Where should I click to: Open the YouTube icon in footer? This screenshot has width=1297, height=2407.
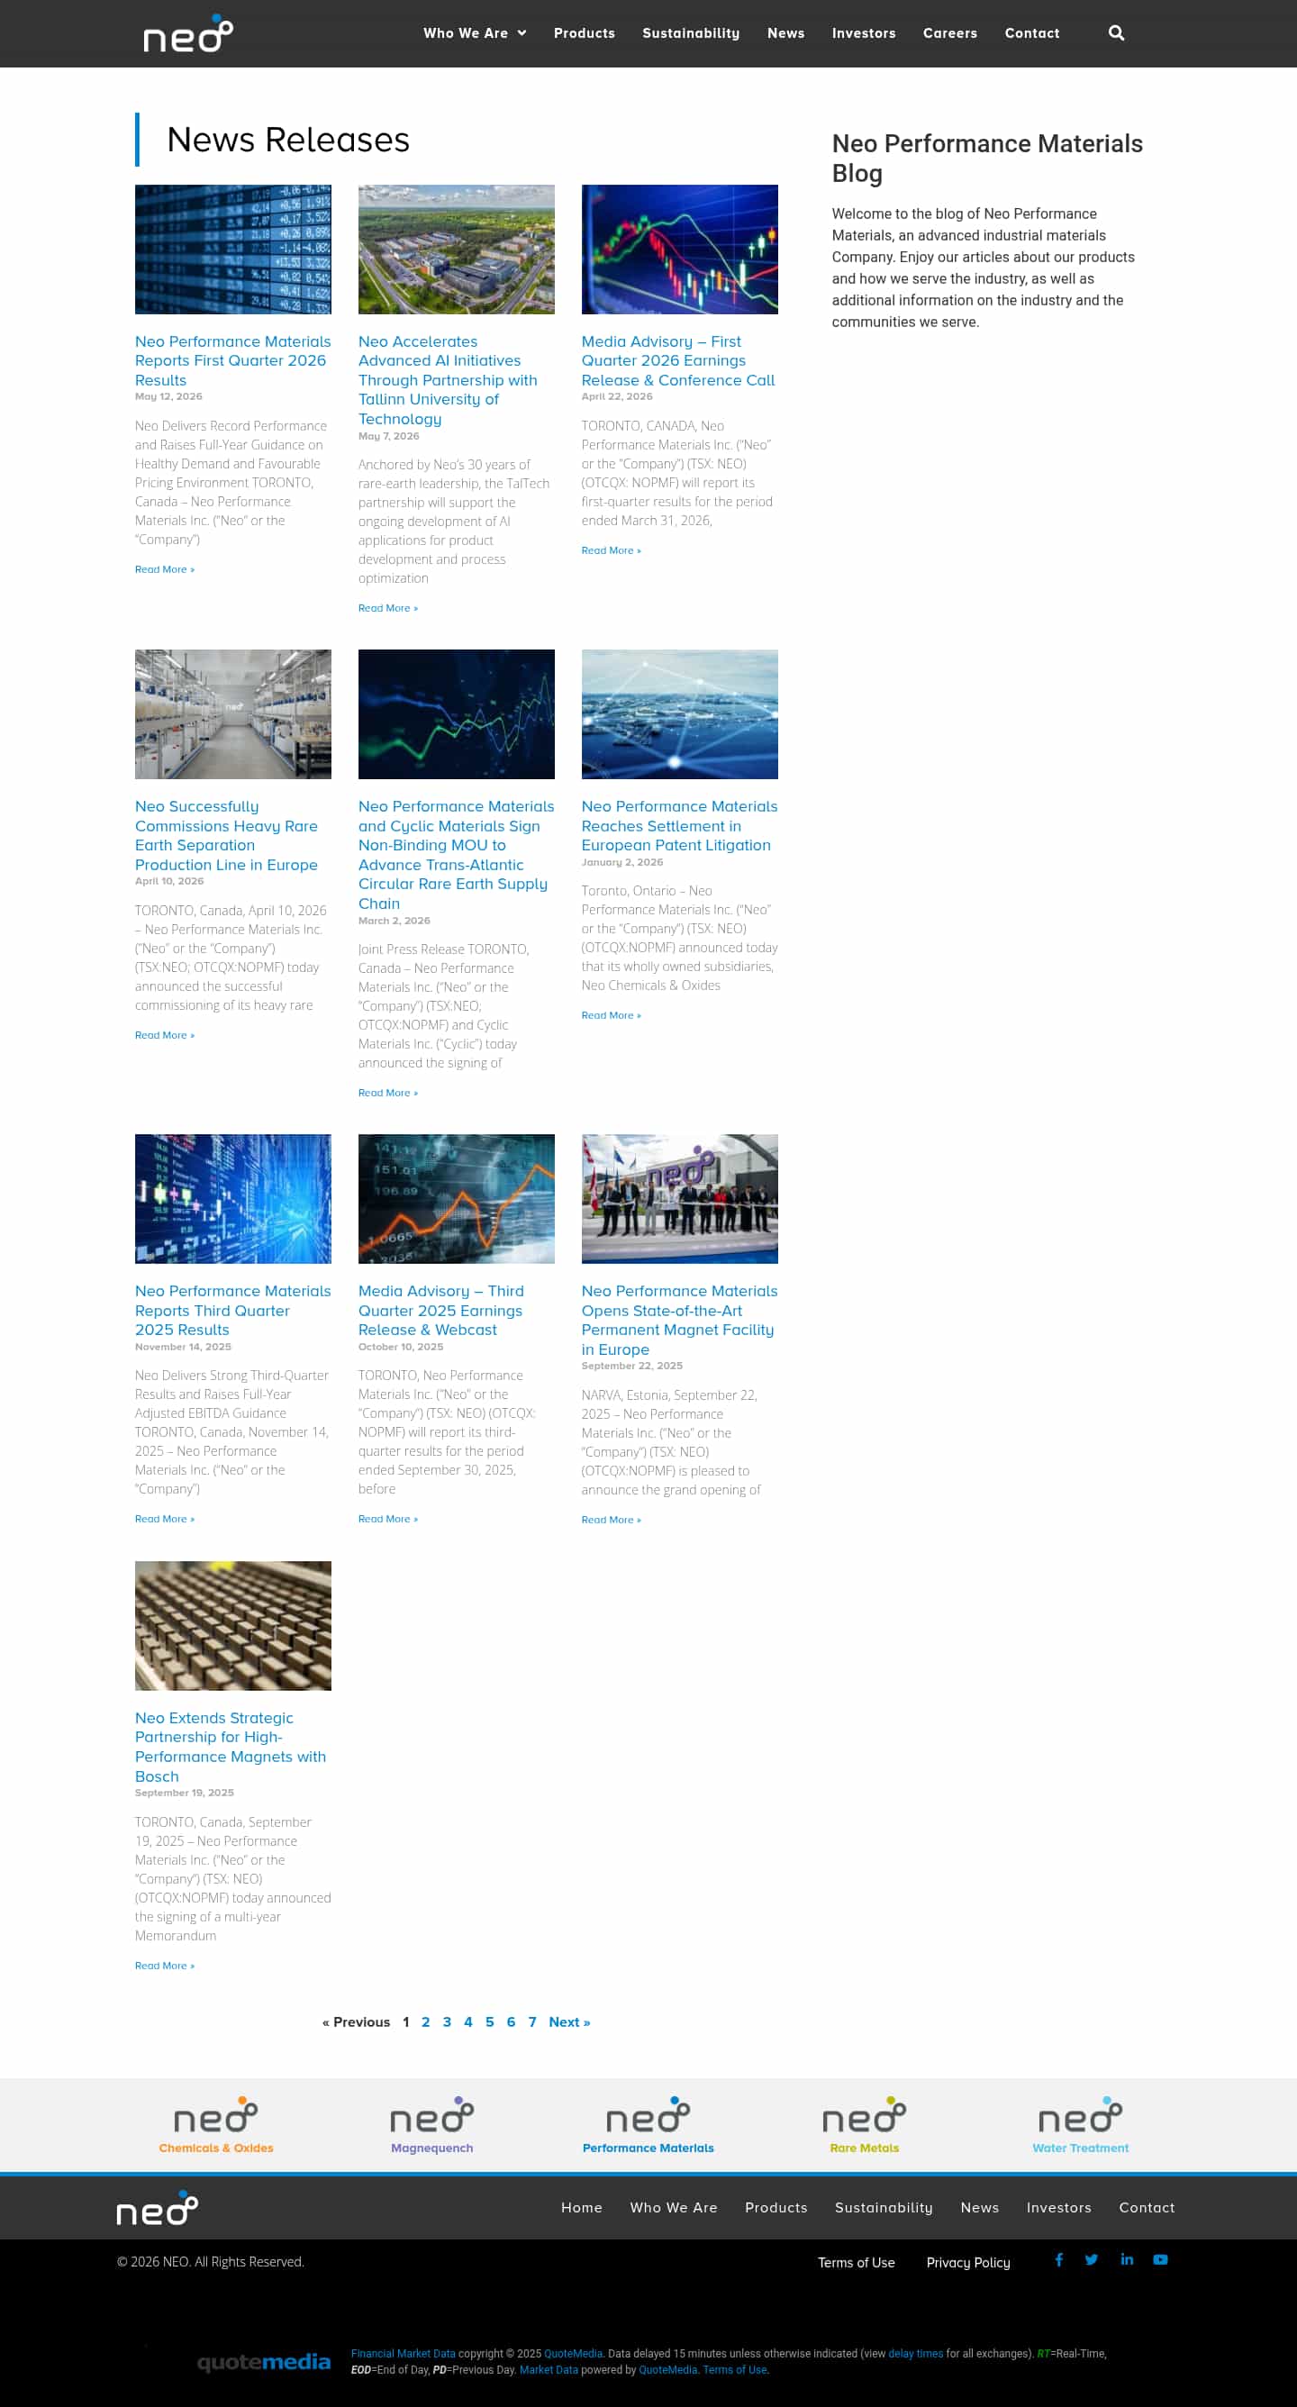pyautogui.click(x=1159, y=2259)
